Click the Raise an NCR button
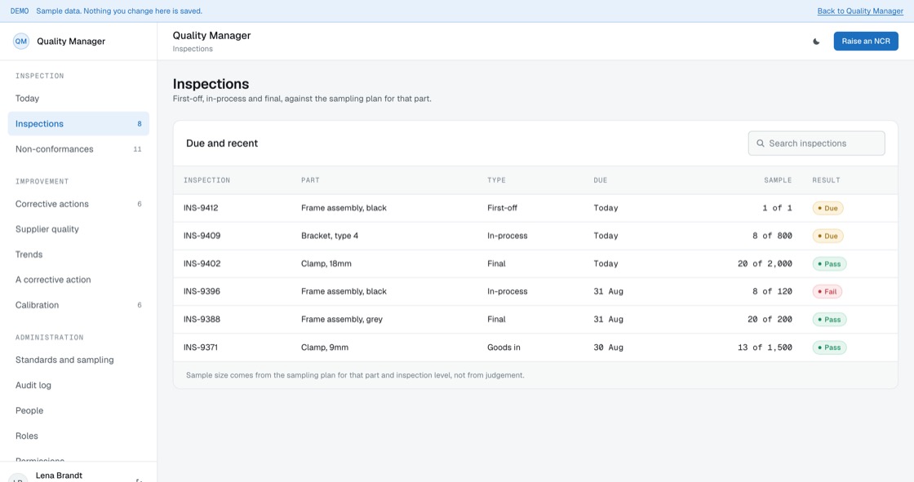Screen dimensions: 914x482 [866, 42]
